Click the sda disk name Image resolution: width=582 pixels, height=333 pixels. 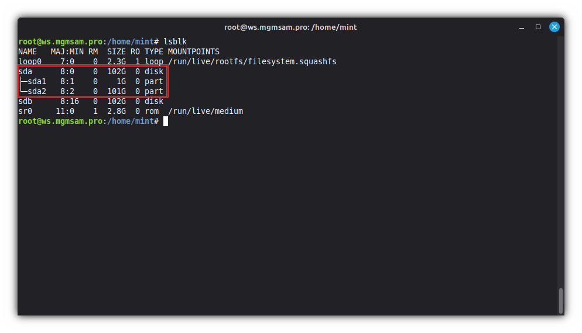pos(25,71)
